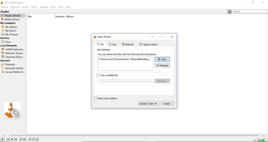Switch to the Network tab in Open Media
The width and height of the screenshot is (268, 142).
(x=128, y=44)
